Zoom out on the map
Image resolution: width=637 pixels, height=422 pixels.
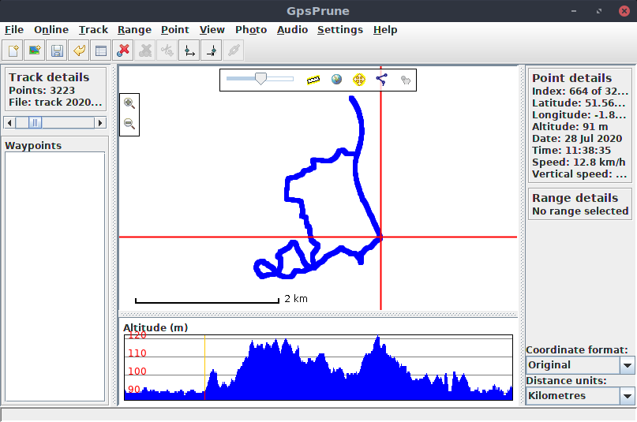click(129, 124)
